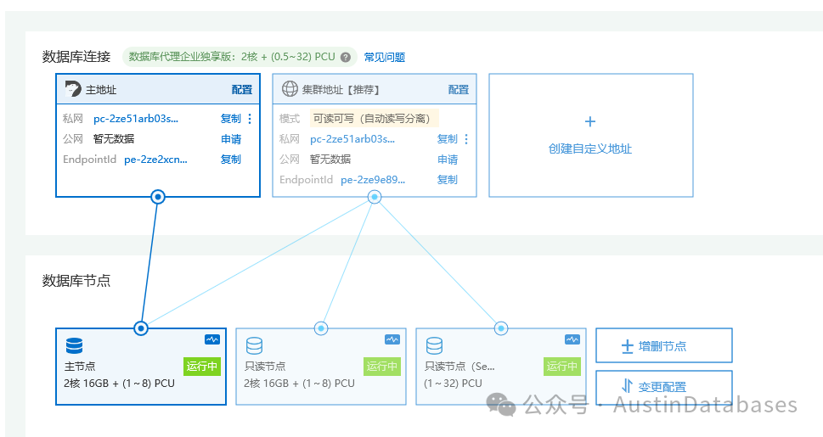Click the plus icon in 创建自定义地址 card
The image size is (823, 437).
pos(590,121)
